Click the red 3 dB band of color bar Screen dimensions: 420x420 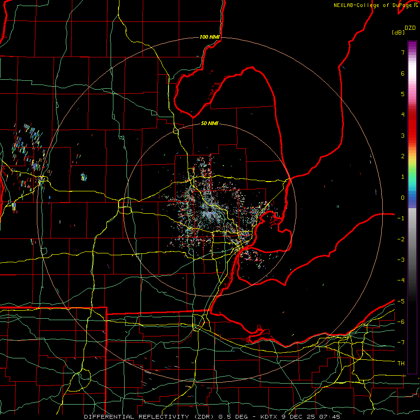[412, 133]
